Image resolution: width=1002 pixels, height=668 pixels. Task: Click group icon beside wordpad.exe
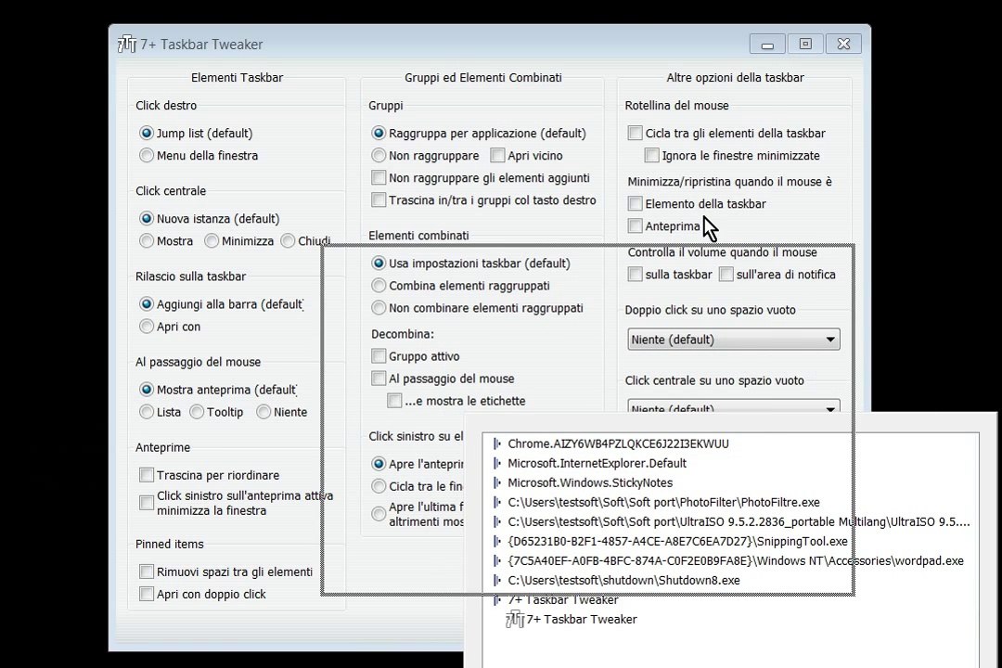(497, 560)
